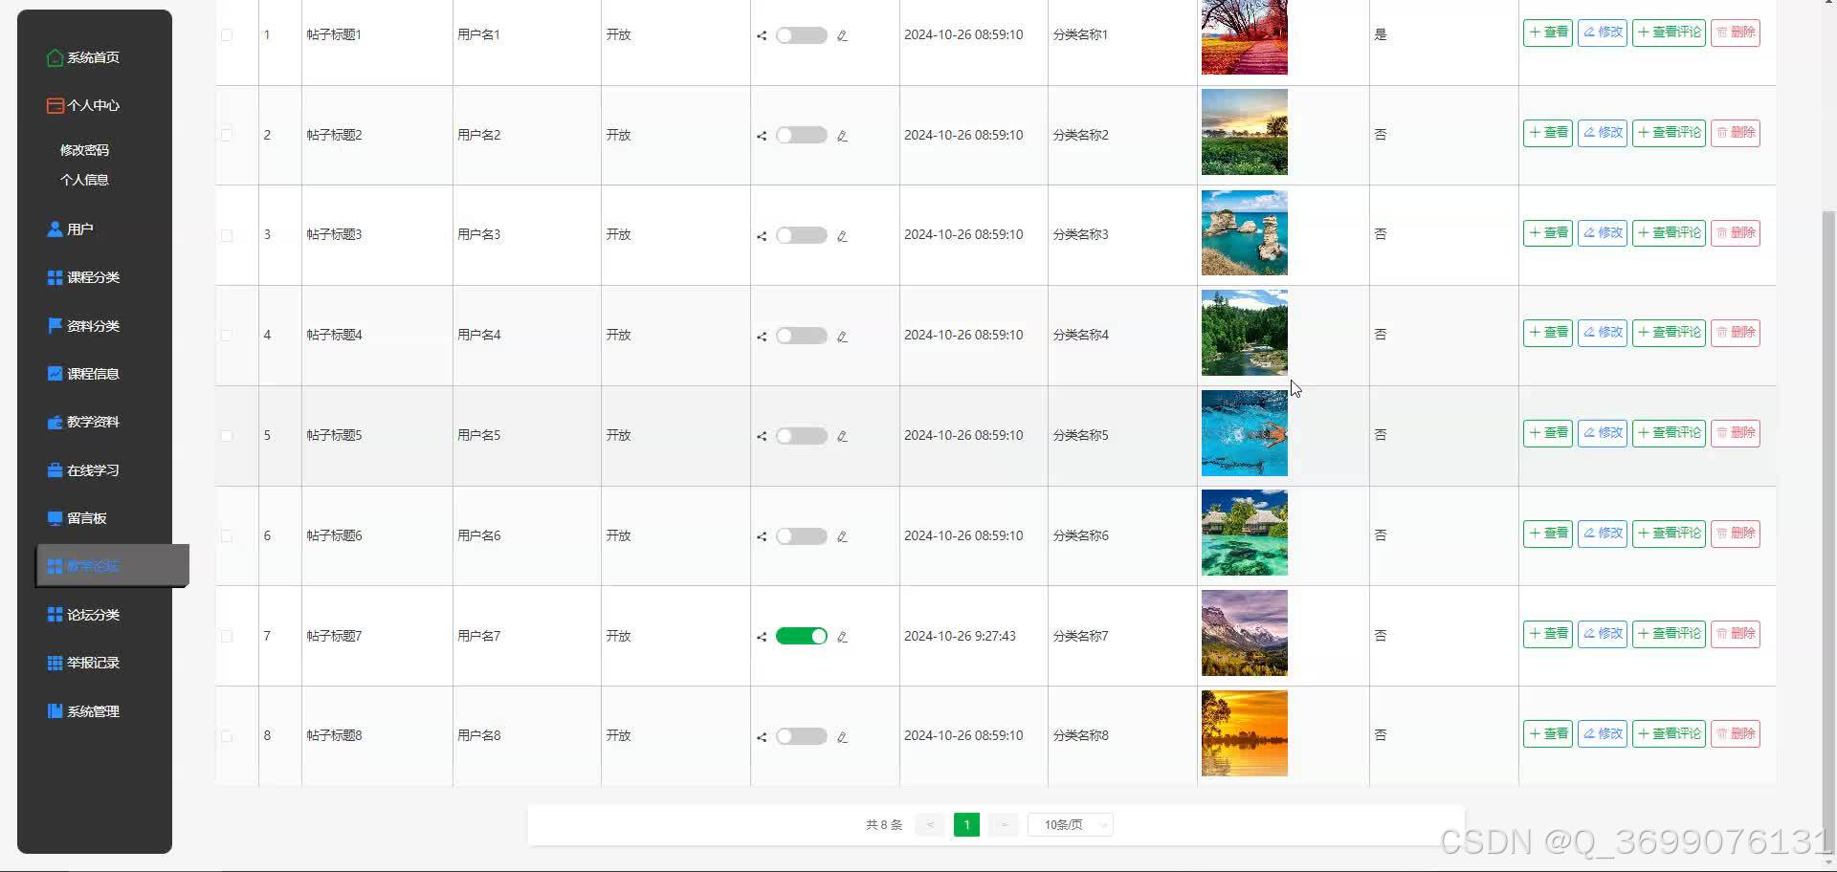Tick the checkbox for row 6
Image resolution: width=1837 pixels, height=872 pixels.
coord(227,536)
